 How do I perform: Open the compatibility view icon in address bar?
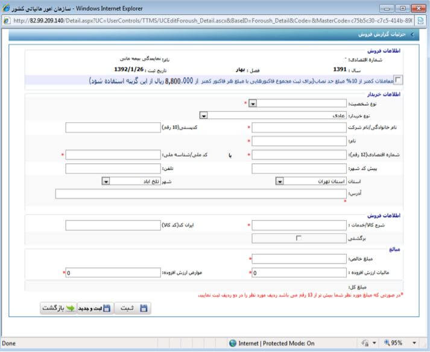tap(420, 21)
